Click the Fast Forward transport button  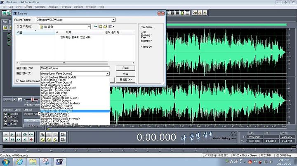tap(19, 140)
